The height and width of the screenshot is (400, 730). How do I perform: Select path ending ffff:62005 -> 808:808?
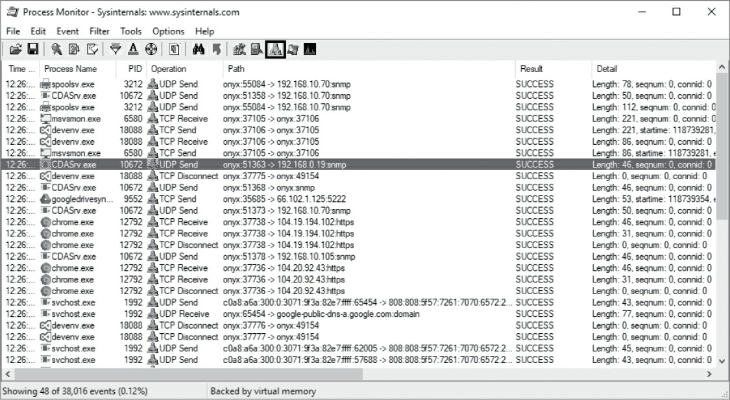pos(367,349)
